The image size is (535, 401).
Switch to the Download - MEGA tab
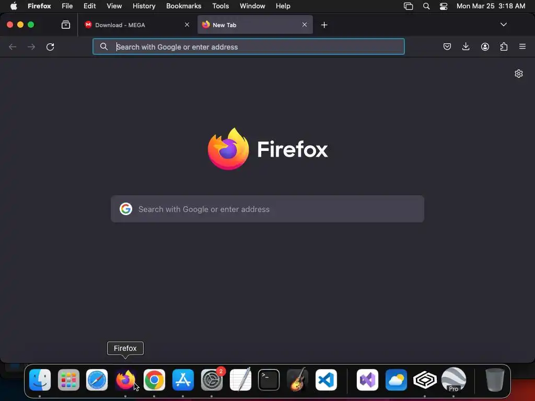coord(137,25)
